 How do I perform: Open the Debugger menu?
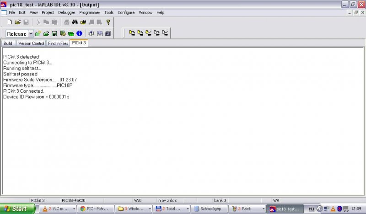pos(66,13)
